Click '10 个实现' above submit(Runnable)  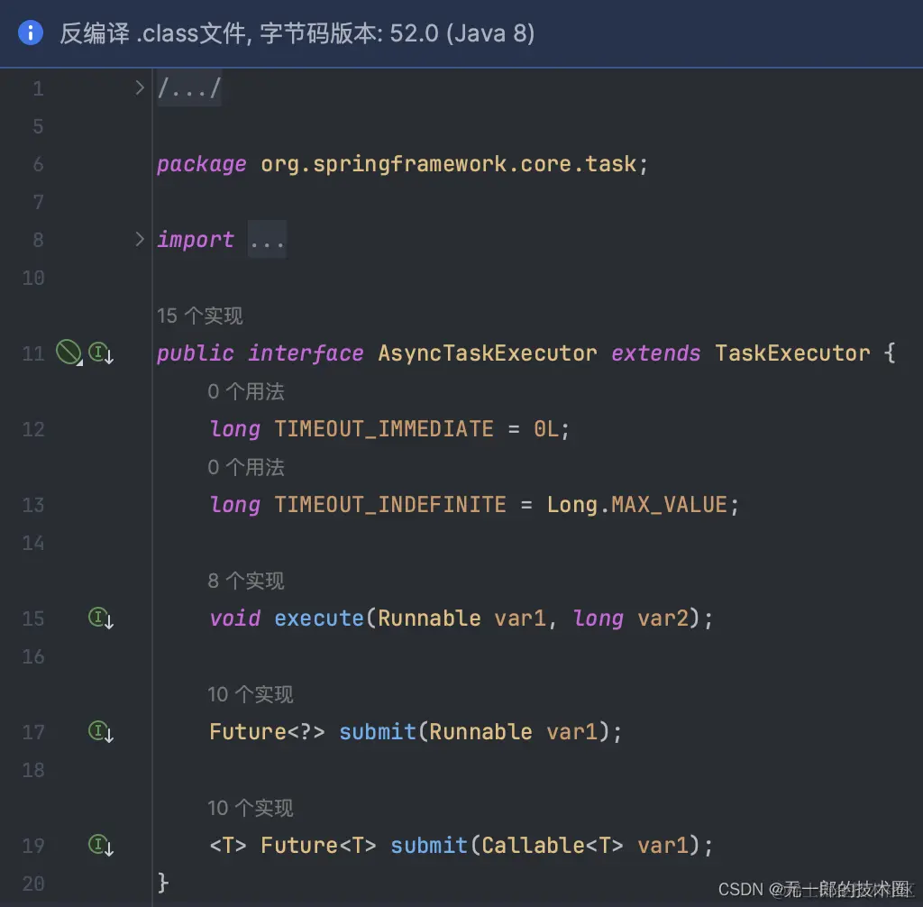251,694
